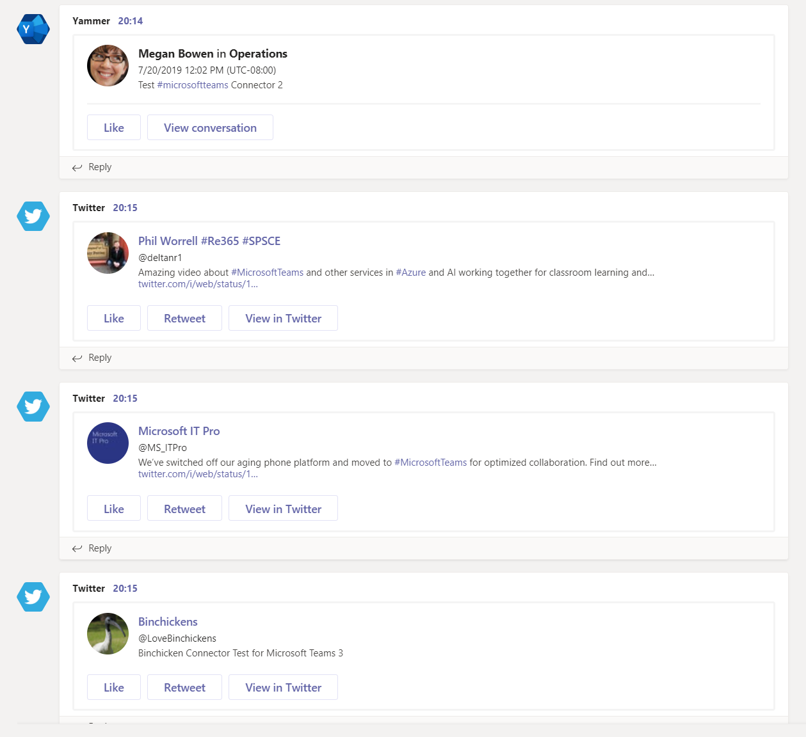The image size is (806, 737).
Task: Follow the #Azure hashtag link
Action: click(410, 273)
